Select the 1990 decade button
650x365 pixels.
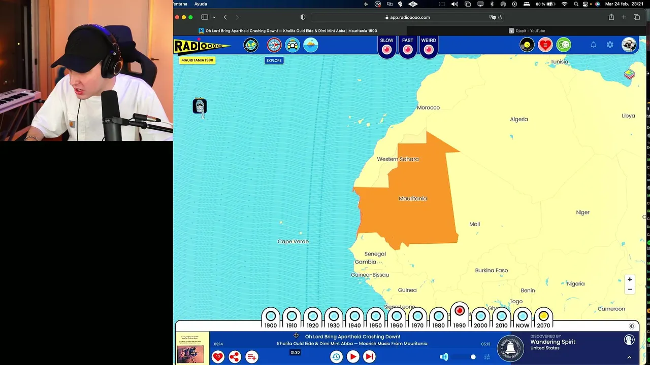[x=460, y=316]
